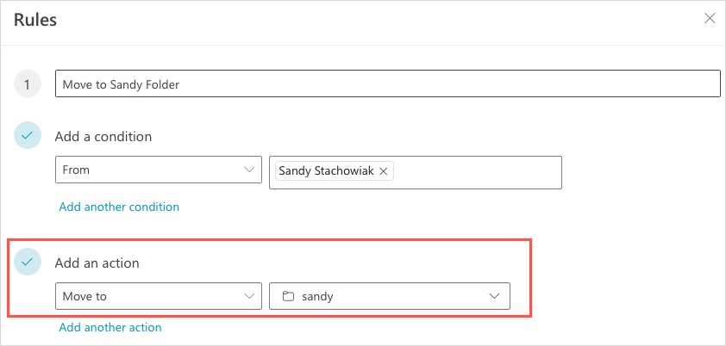Close the Rules dialog
This screenshot has width=726, height=346.
(x=710, y=18)
